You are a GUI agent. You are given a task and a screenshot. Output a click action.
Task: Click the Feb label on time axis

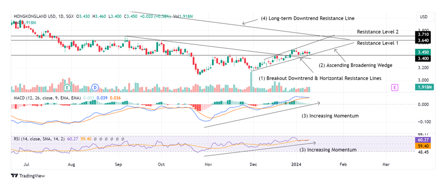point(343,164)
